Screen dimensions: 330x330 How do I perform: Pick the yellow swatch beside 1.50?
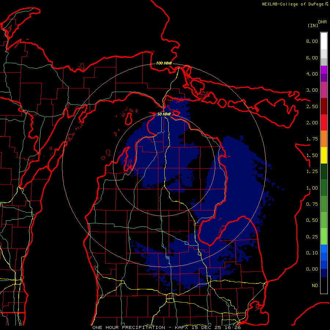click(x=324, y=155)
